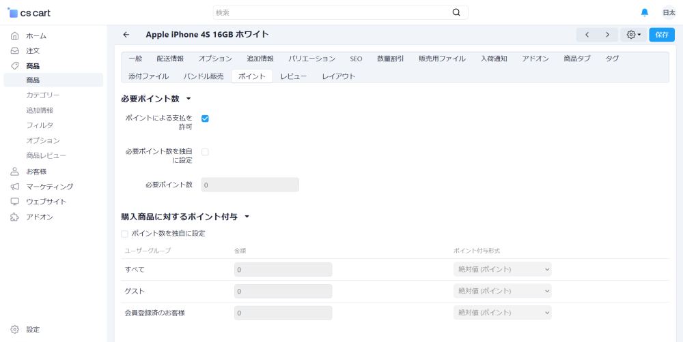Click the お客様 person icon
The image size is (683, 342).
click(x=15, y=171)
